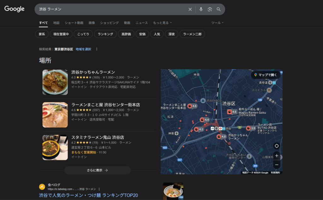Click the Google logo

[x=15, y=9]
